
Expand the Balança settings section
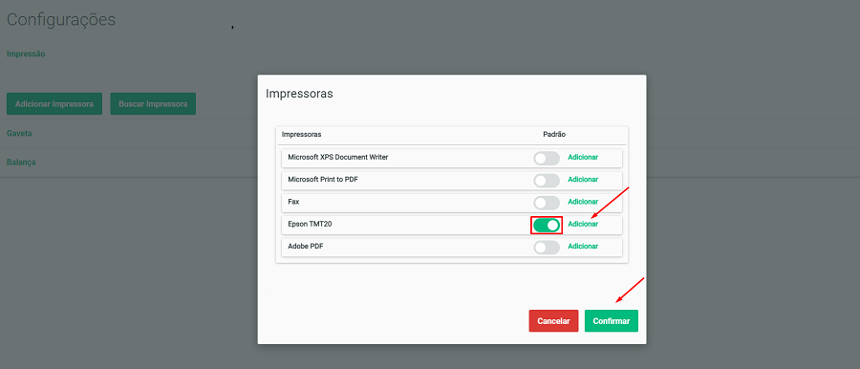tap(21, 163)
